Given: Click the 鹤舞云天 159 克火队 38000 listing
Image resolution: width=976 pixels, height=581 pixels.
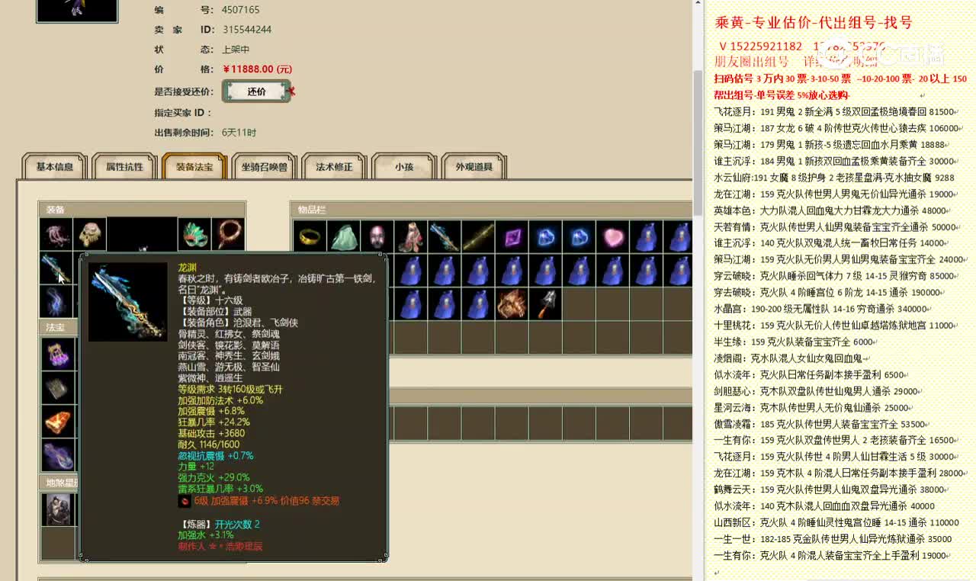Looking at the screenshot, I should [x=831, y=490].
